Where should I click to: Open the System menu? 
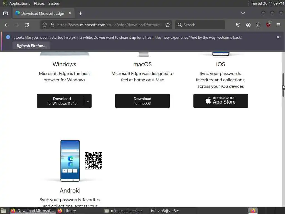(54, 3)
